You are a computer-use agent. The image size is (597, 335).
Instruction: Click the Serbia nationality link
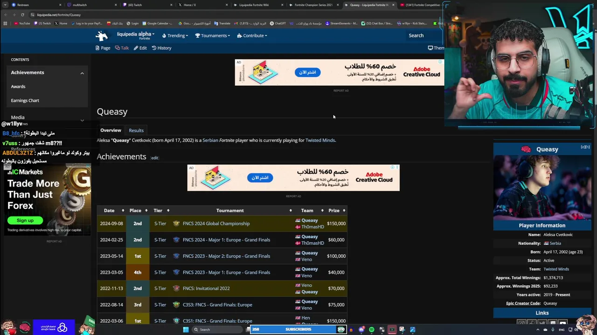pyautogui.click(x=555, y=243)
